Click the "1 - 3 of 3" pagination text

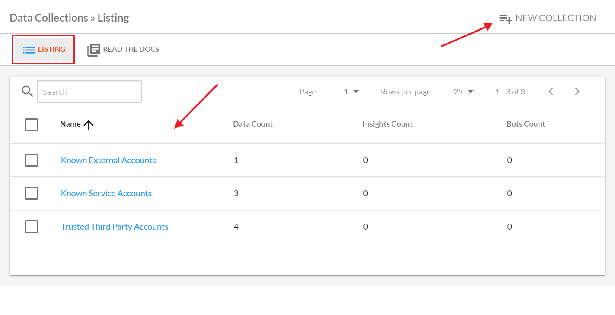[510, 91]
